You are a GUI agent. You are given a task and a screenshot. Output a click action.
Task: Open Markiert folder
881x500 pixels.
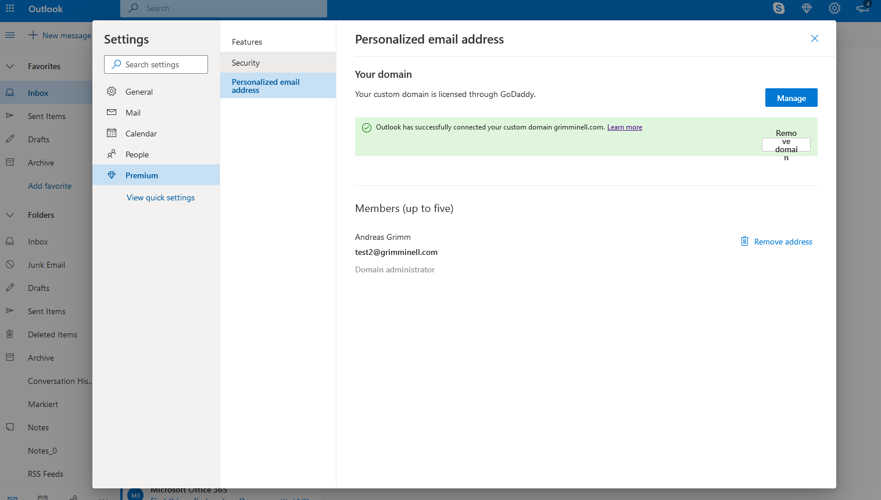pos(46,404)
